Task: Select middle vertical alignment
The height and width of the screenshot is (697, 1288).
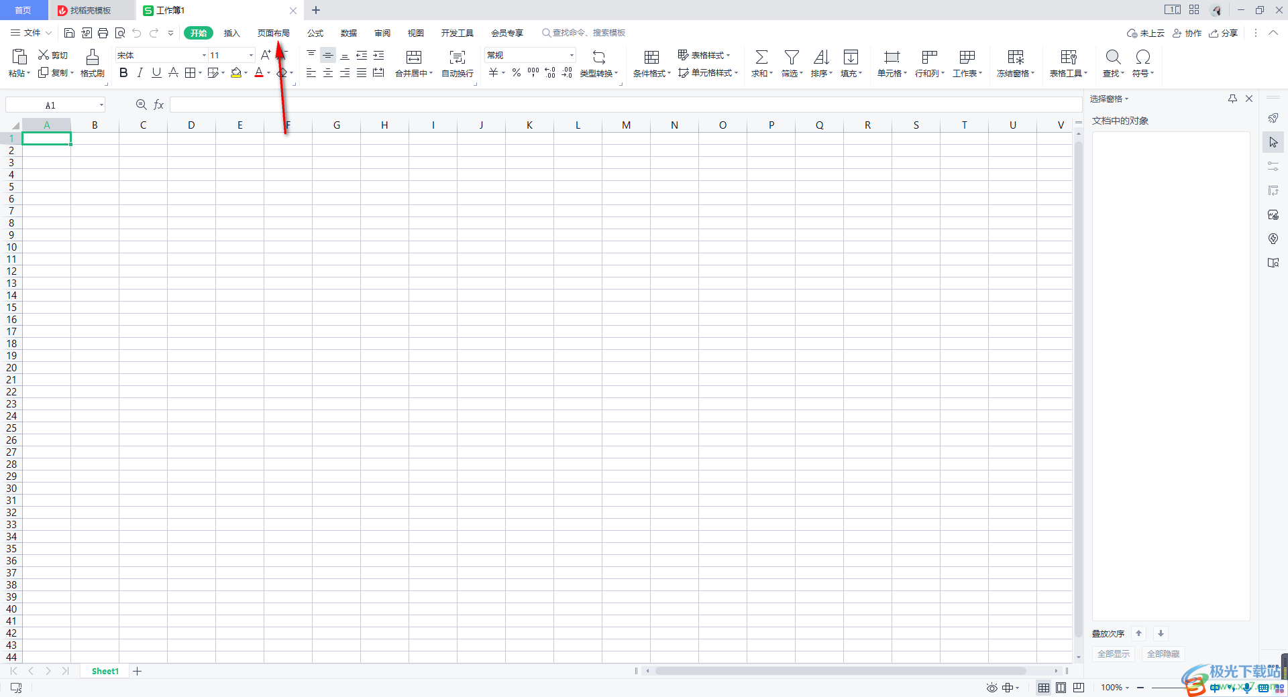Action: coord(328,55)
